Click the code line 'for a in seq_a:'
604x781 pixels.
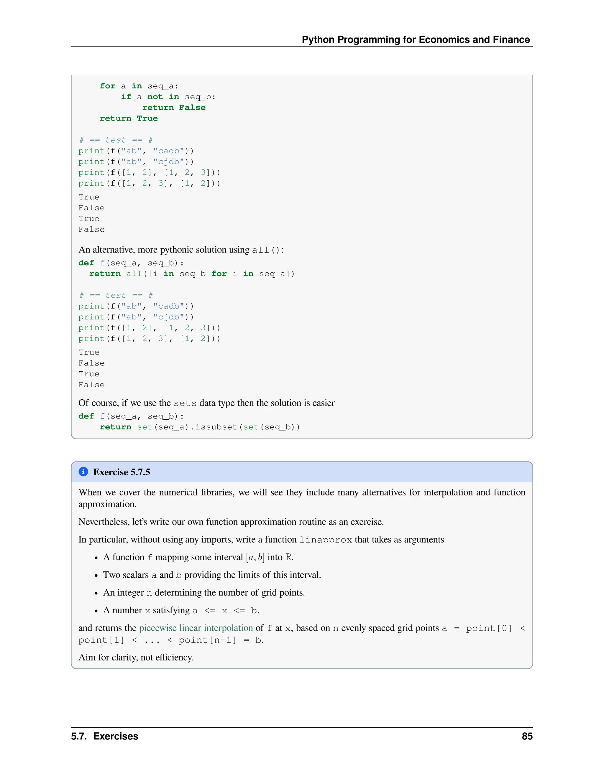139,86
